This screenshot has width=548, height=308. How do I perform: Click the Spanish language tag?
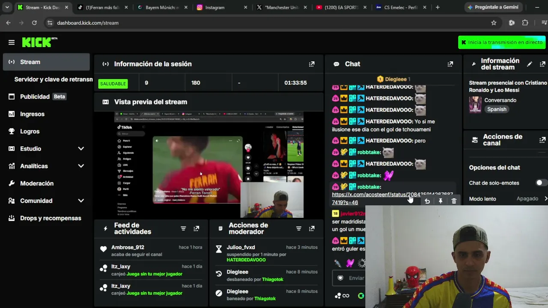[x=497, y=109]
